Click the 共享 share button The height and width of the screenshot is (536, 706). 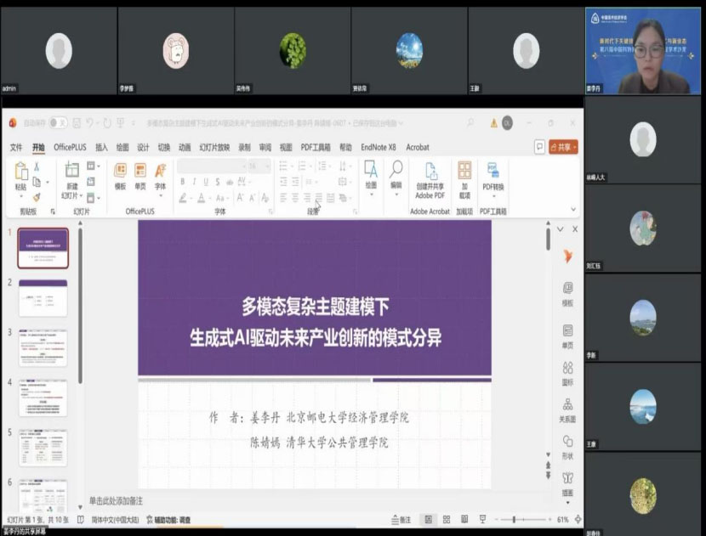click(x=563, y=147)
